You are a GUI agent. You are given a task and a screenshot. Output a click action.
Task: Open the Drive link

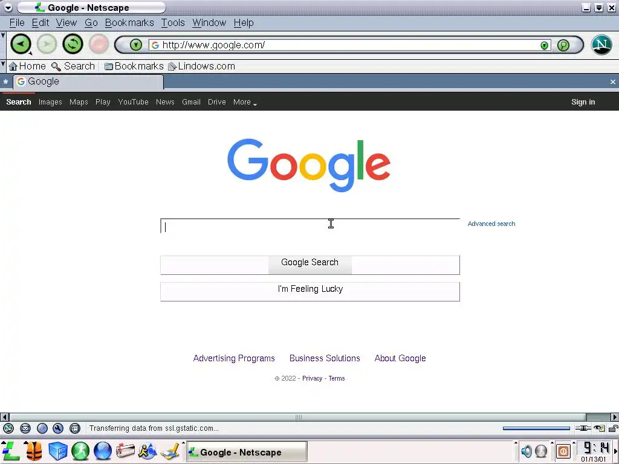[217, 101]
